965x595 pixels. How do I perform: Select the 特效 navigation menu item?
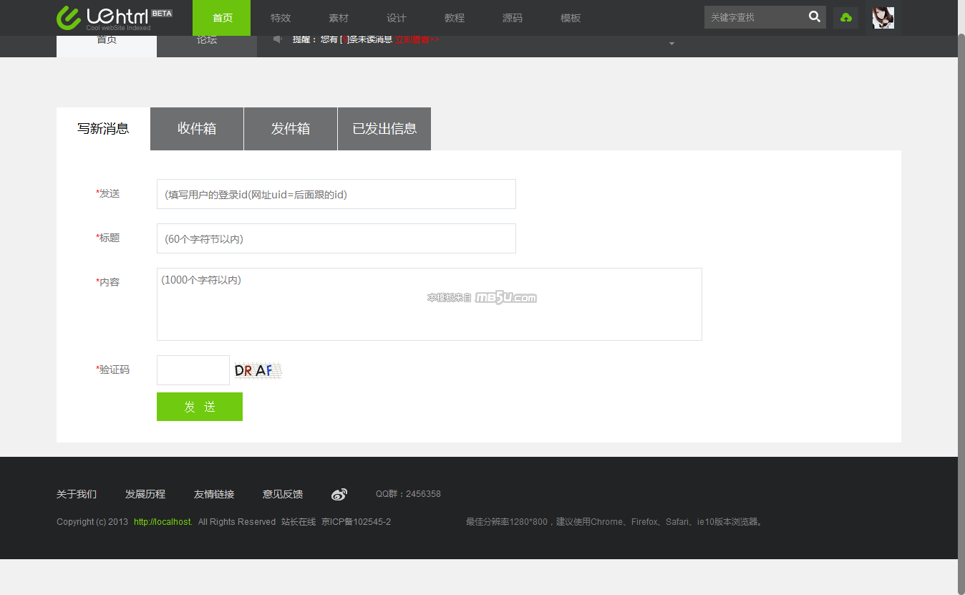coord(281,18)
